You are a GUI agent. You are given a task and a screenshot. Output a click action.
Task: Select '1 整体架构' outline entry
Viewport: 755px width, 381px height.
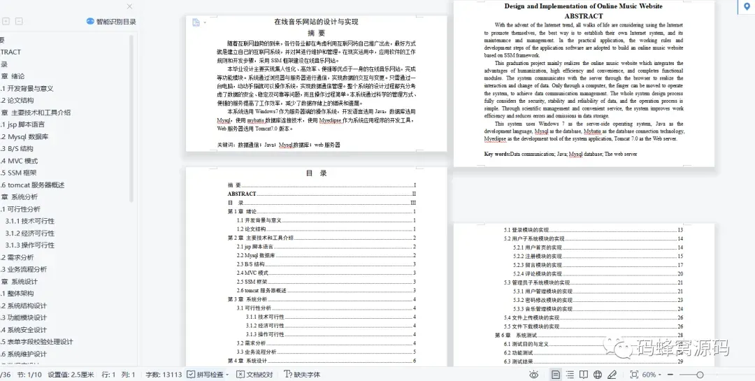[x=17, y=294]
